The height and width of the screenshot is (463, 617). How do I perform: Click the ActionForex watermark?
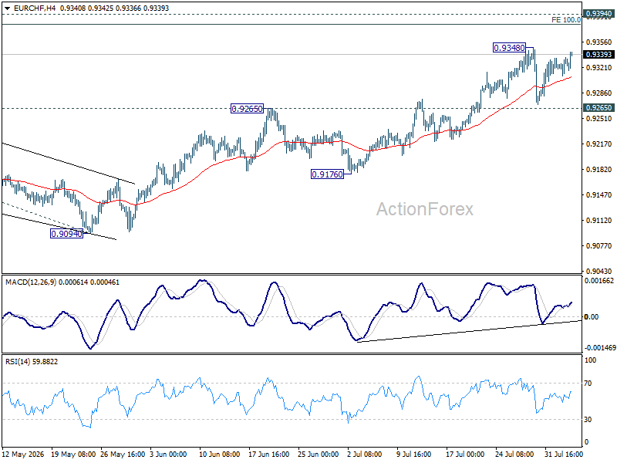pyautogui.click(x=425, y=209)
